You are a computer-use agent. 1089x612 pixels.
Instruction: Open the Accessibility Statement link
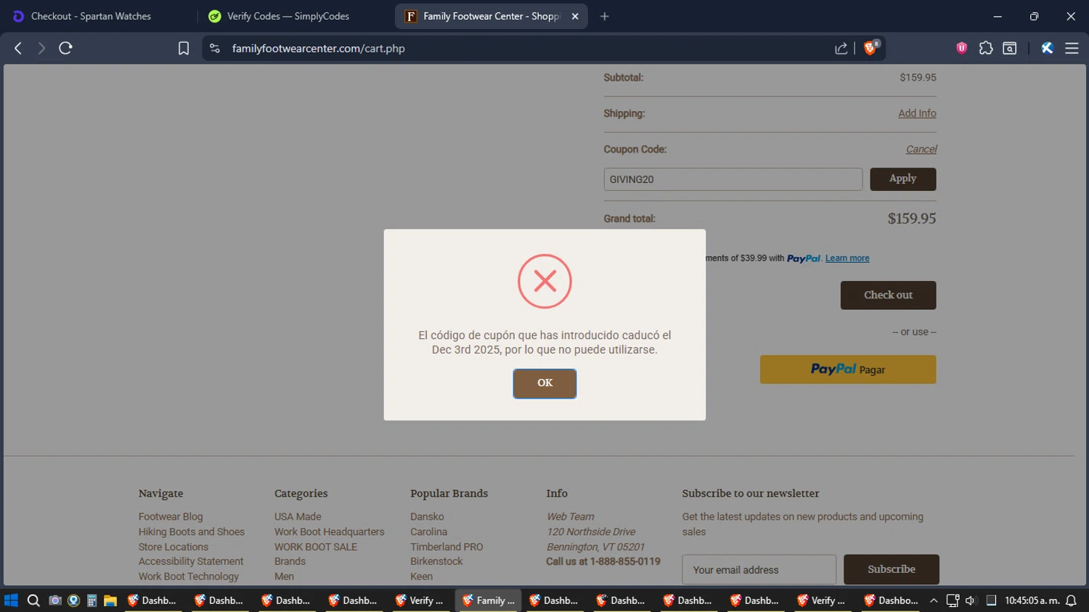pos(191,561)
